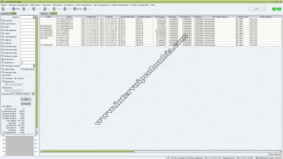The width and height of the screenshot is (283, 159).
Task: Click the application icon in the title bar
Action: pos(2,1)
